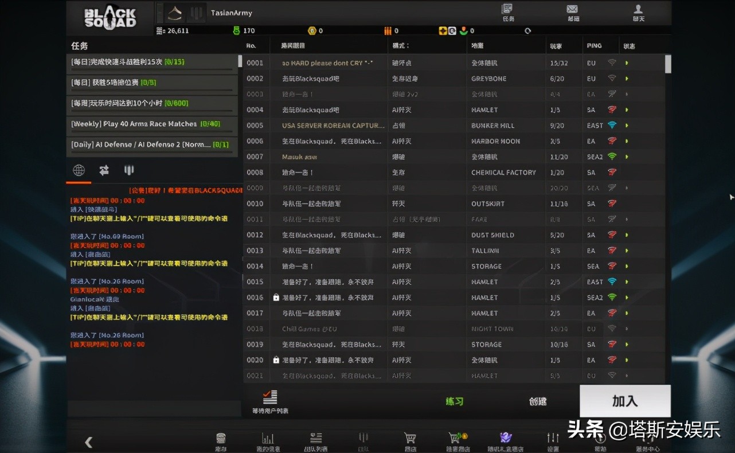Click the chat person icon top right
This screenshot has width=735, height=453.
pyautogui.click(x=638, y=10)
